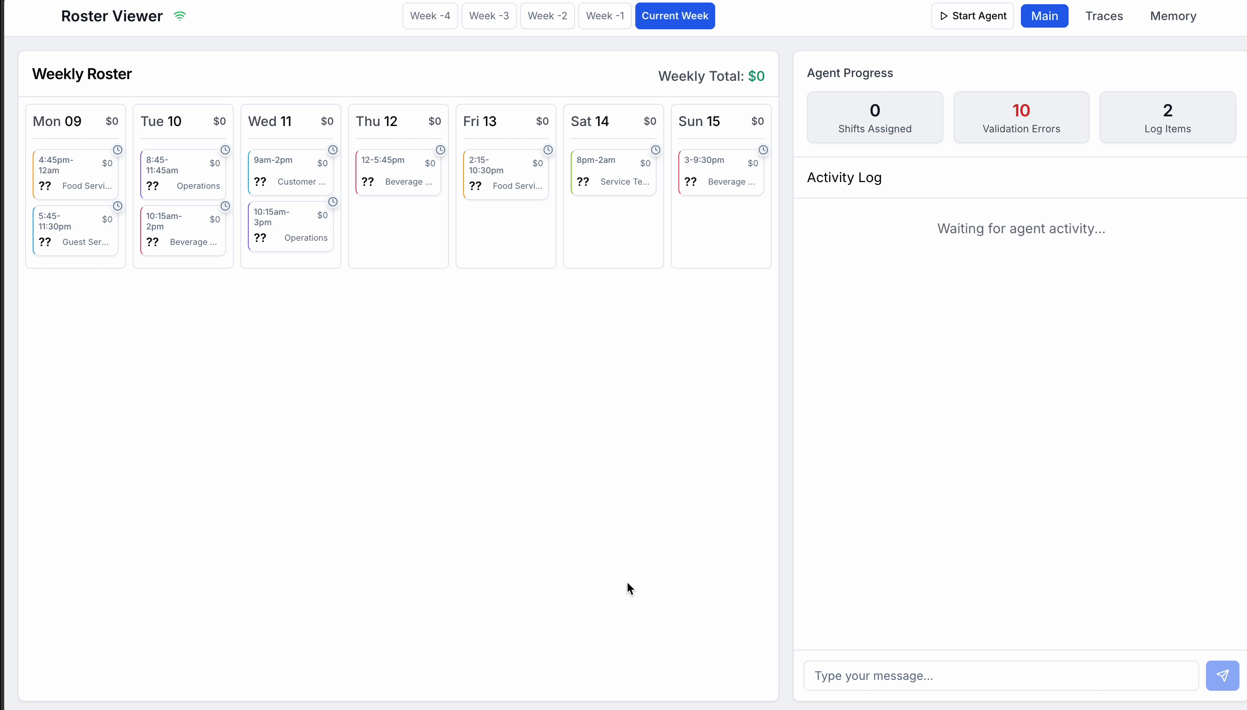The height and width of the screenshot is (710, 1247).
Task: Click the ?? icon on Friday's Food Service shift
Action: (476, 185)
